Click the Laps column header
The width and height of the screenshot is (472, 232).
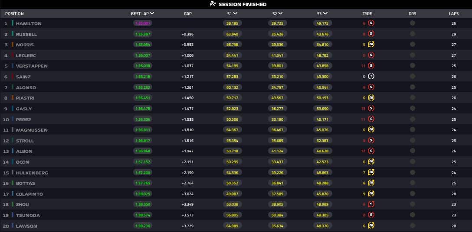coord(454,13)
